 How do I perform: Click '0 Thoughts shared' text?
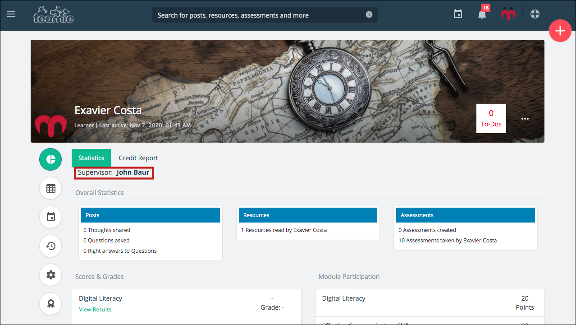[107, 230]
